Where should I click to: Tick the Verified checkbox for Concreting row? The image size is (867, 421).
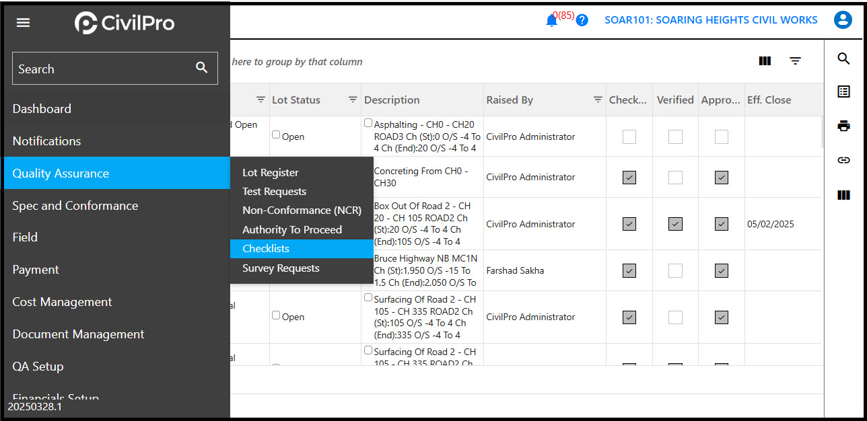click(x=675, y=178)
